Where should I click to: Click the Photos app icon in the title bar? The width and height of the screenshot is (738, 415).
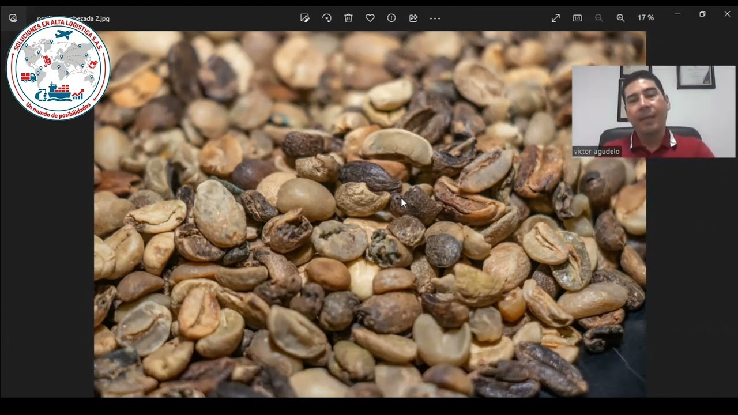pyautogui.click(x=13, y=18)
